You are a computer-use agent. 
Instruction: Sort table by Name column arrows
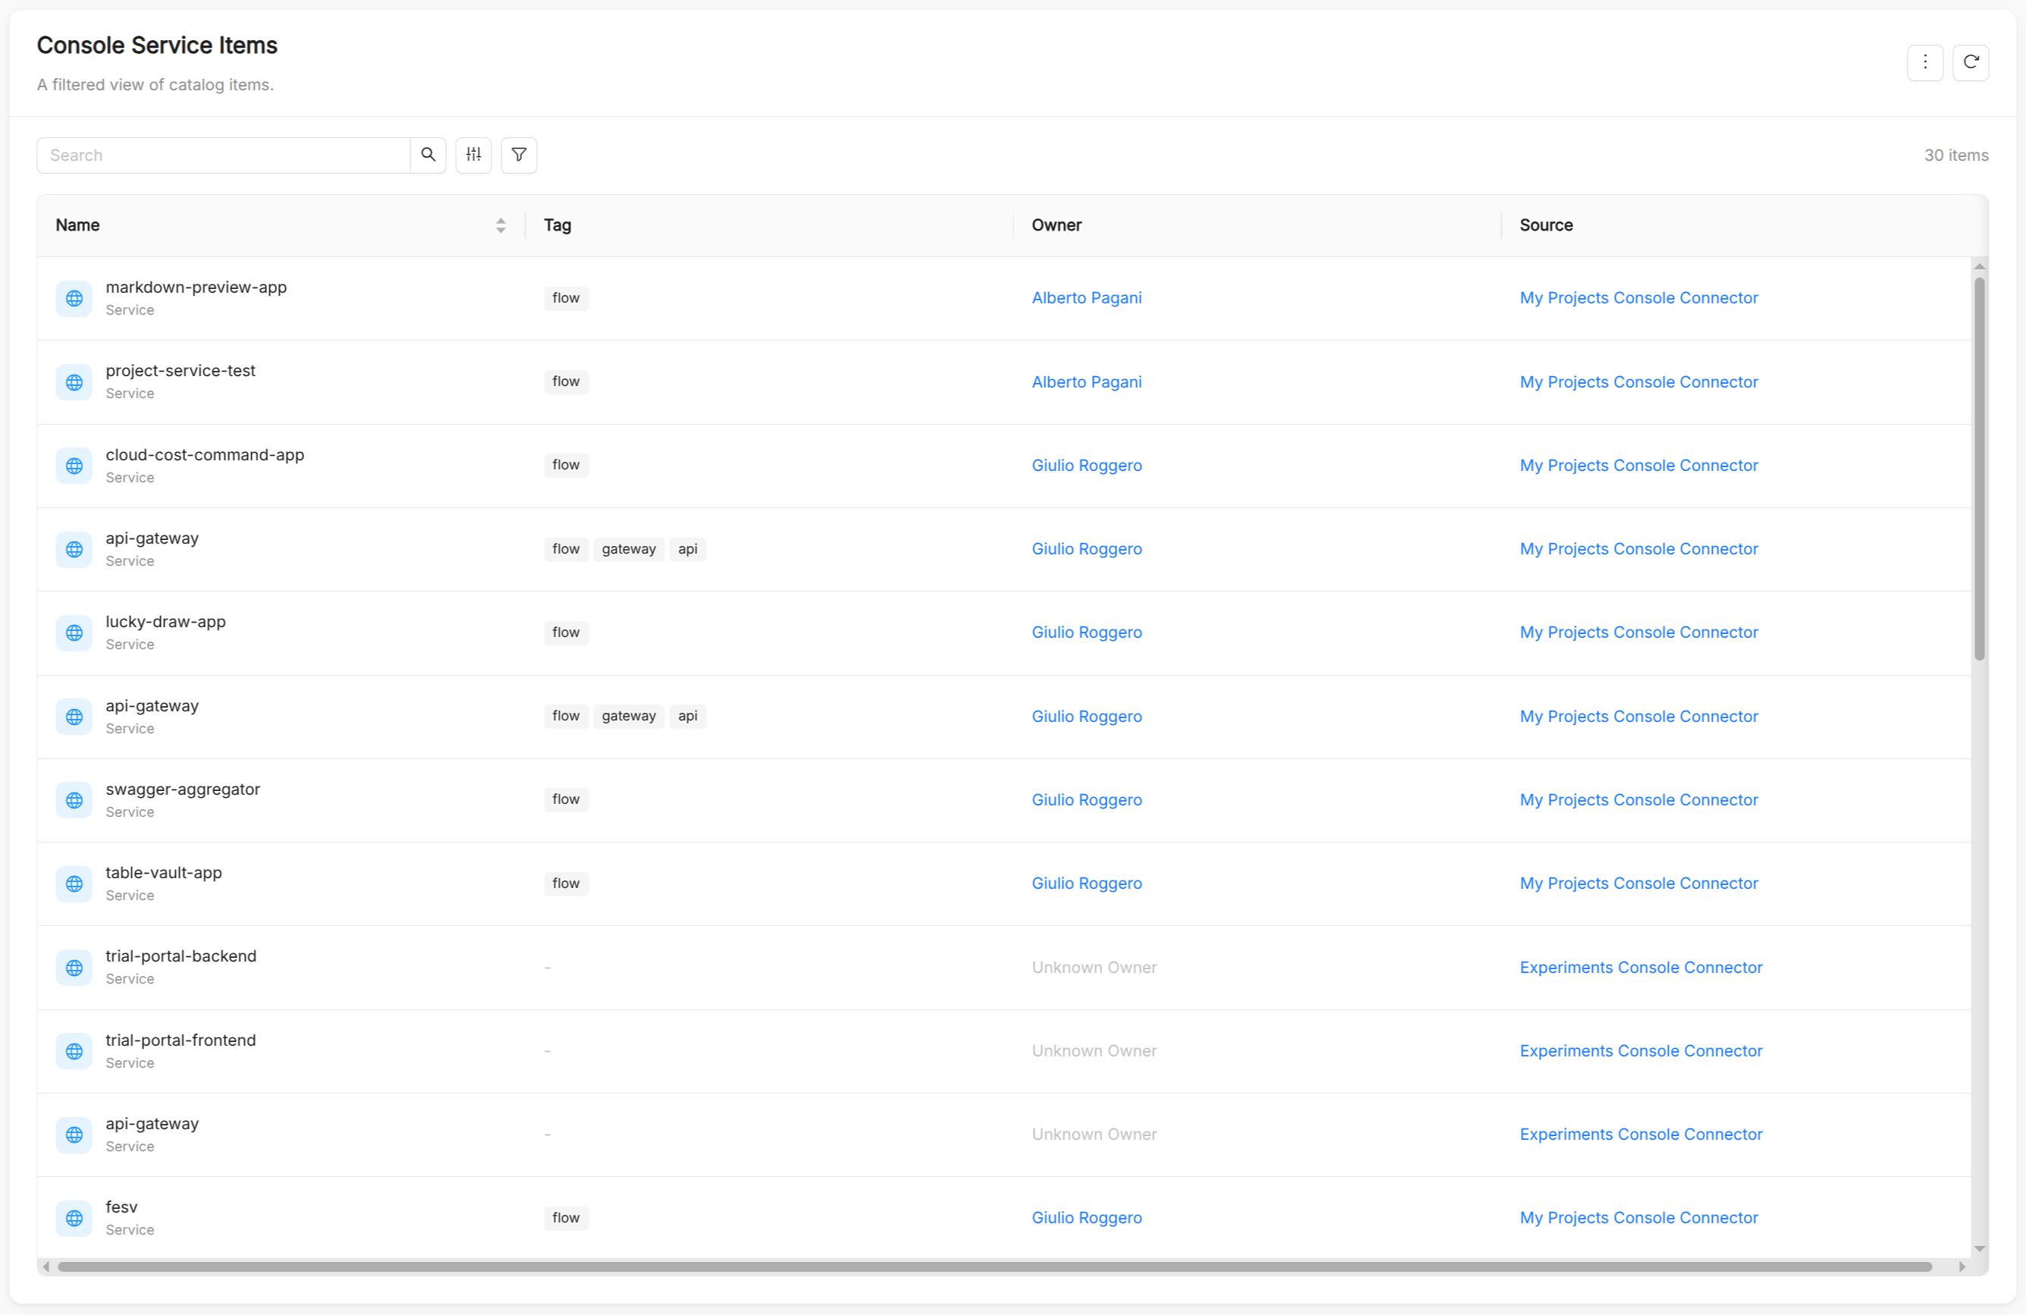coord(501,225)
